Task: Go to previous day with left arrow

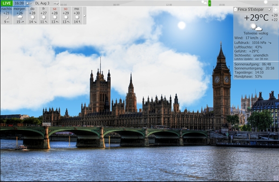Action: (29, 3)
